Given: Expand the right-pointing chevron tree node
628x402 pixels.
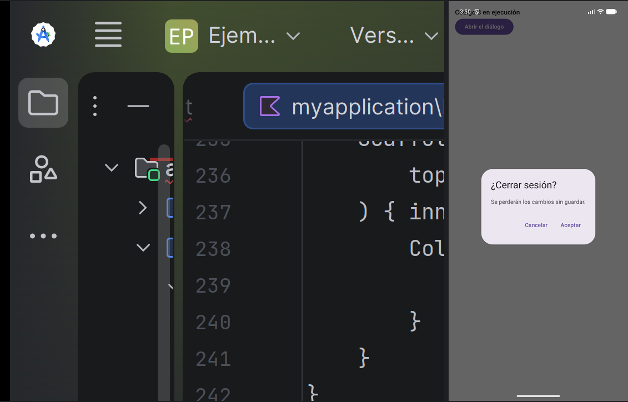Looking at the screenshot, I should coord(143,208).
